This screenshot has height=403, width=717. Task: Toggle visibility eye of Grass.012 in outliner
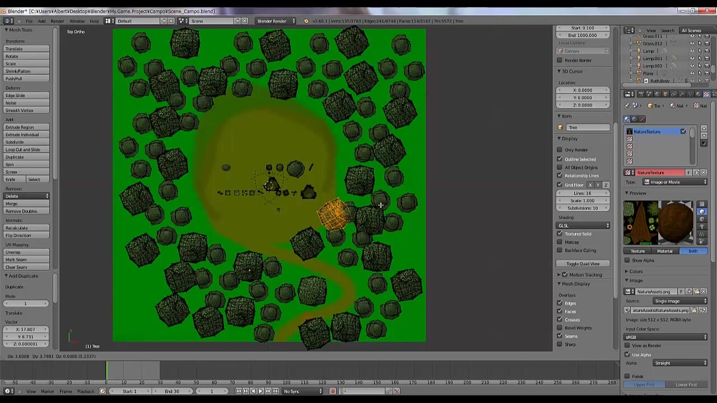click(x=692, y=43)
